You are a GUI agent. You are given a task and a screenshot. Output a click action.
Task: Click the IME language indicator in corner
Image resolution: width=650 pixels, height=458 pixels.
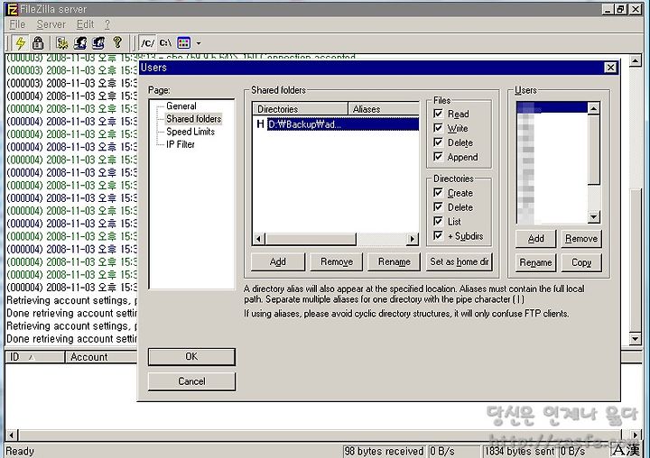click(x=627, y=450)
